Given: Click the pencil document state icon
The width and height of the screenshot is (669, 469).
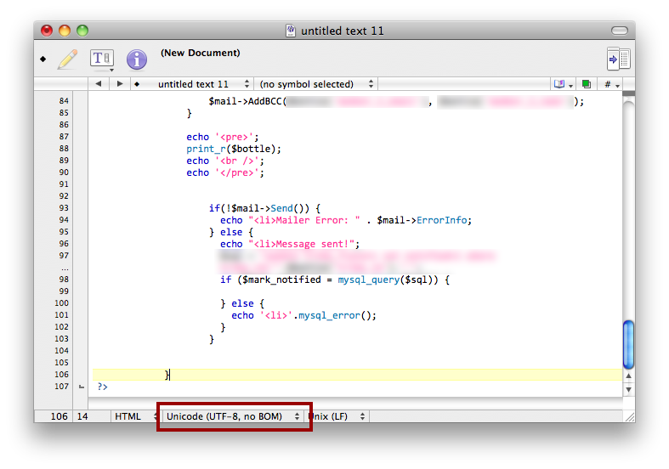Looking at the screenshot, I should 67,59.
